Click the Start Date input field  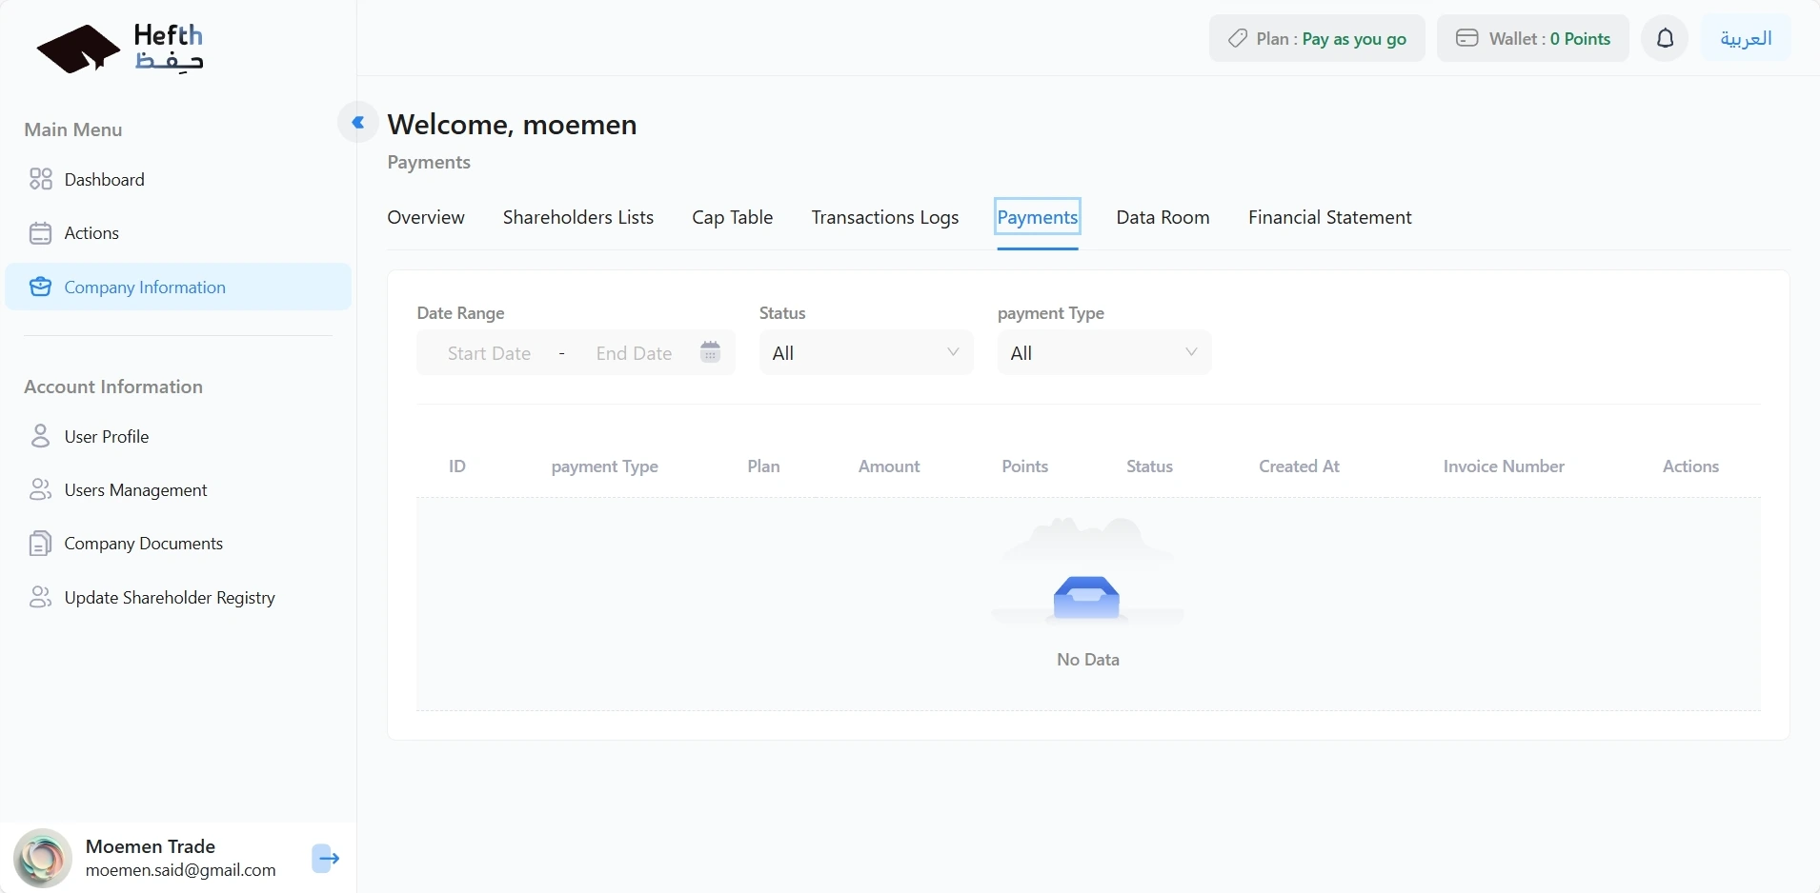coord(489,353)
